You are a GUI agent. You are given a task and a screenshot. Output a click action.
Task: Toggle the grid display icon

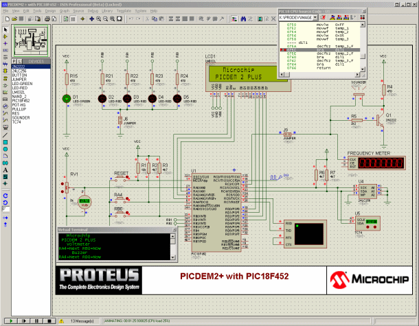(x=73, y=19)
